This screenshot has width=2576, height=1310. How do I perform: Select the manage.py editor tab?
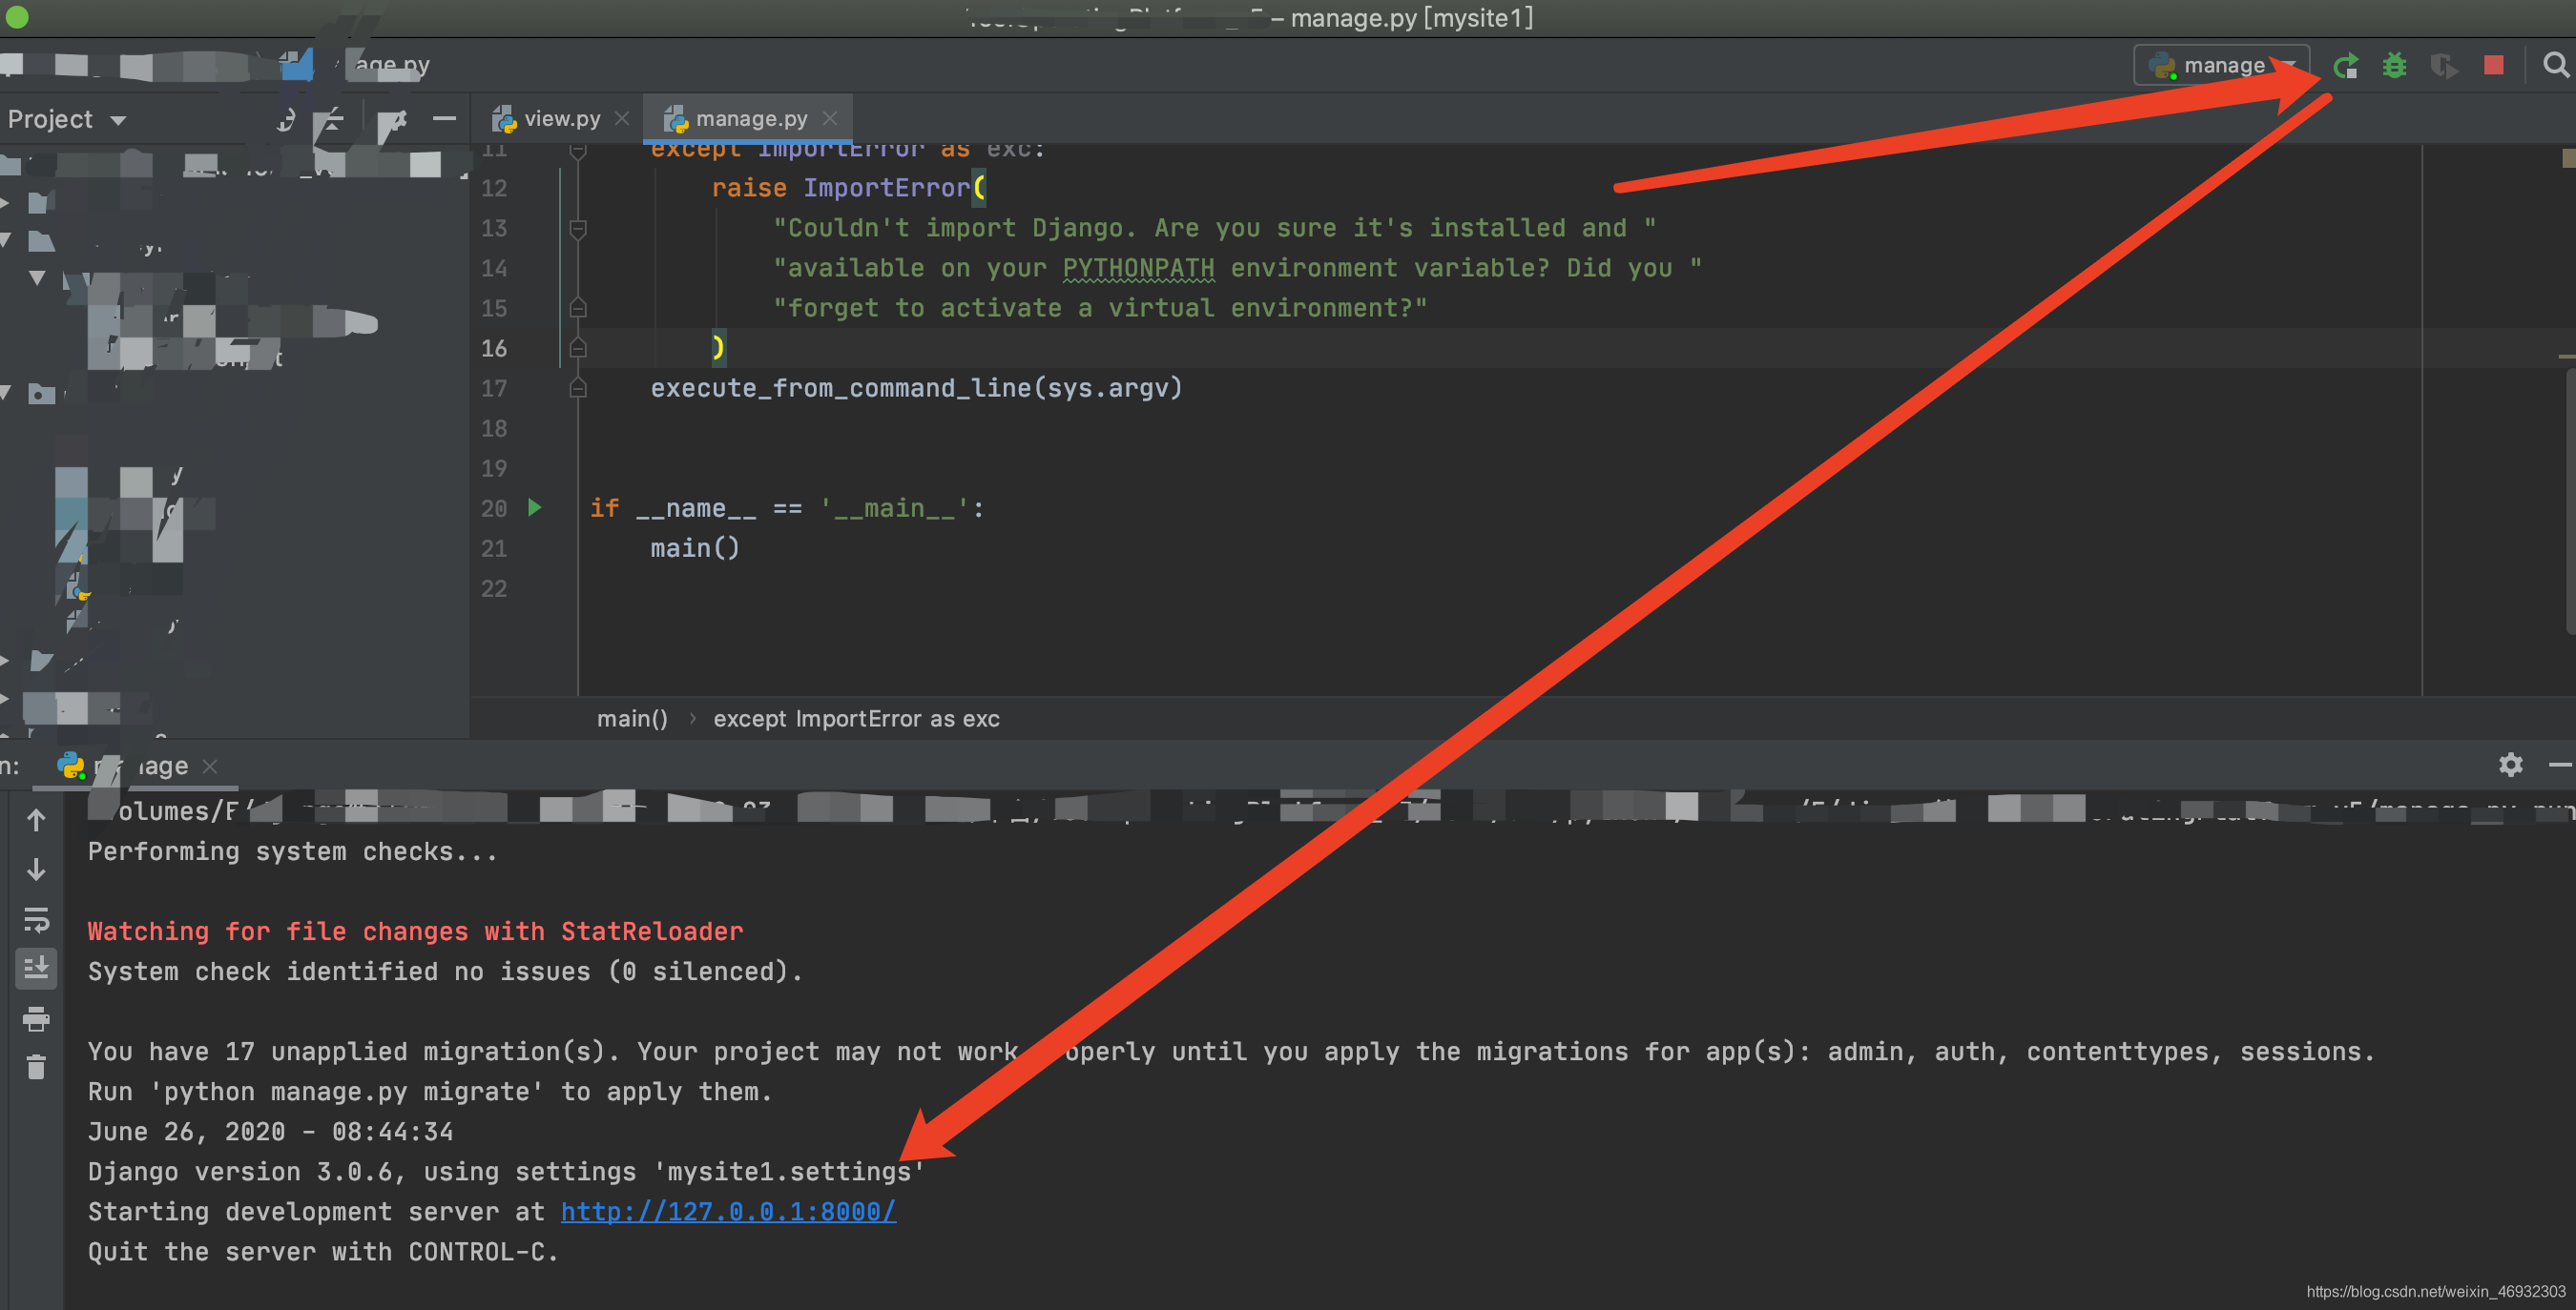pyautogui.click(x=750, y=119)
